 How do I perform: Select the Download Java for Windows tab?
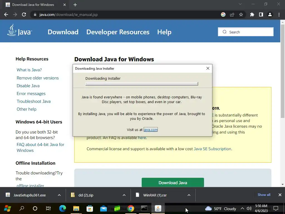[36, 5]
